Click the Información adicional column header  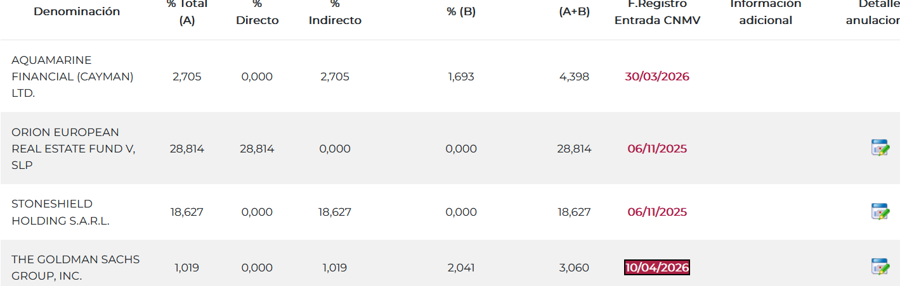point(766,11)
